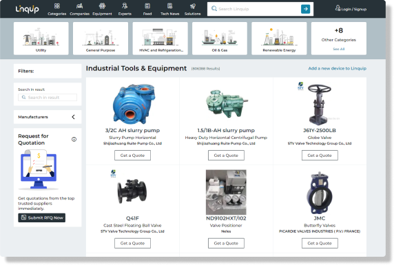Image resolution: width=394 pixels, height=265 pixels.
Task: Get a Quote for J61Y-2500LB valve
Action: [320, 156]
